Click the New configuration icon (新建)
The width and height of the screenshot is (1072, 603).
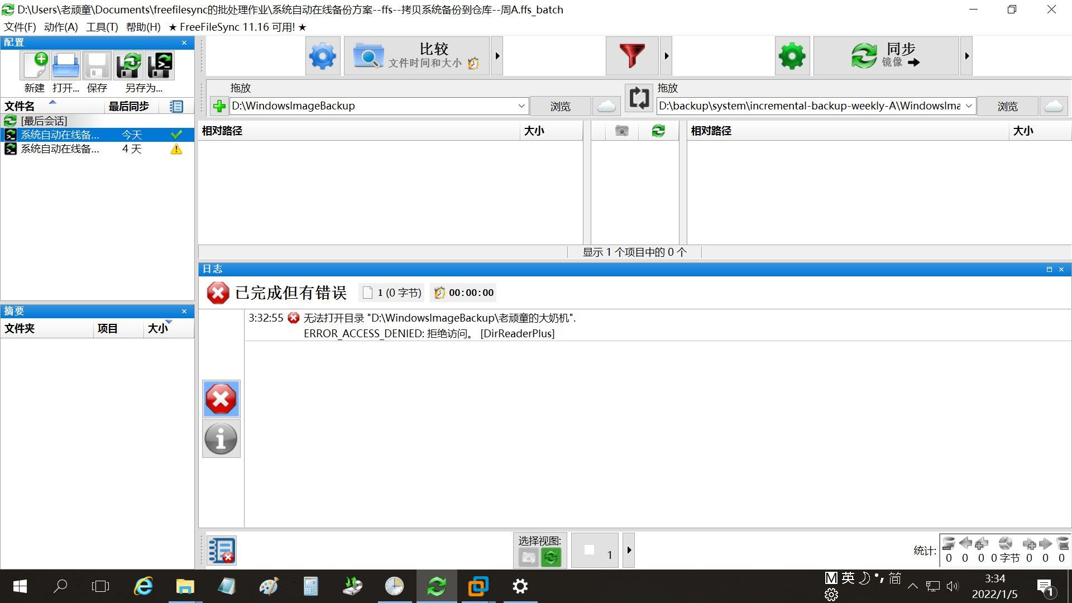click(35, 66)
